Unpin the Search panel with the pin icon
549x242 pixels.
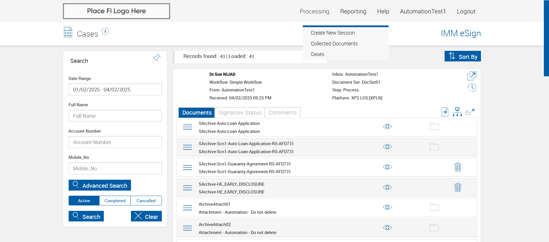point(156,58)
